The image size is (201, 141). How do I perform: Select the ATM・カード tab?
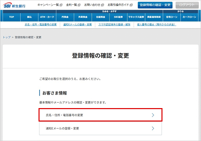point(47,17)
